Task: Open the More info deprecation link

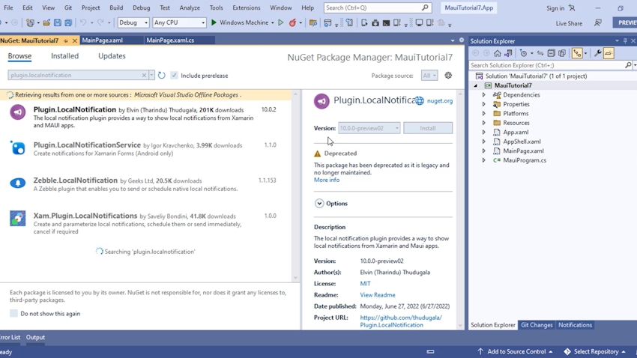Action: pos(327,180)
